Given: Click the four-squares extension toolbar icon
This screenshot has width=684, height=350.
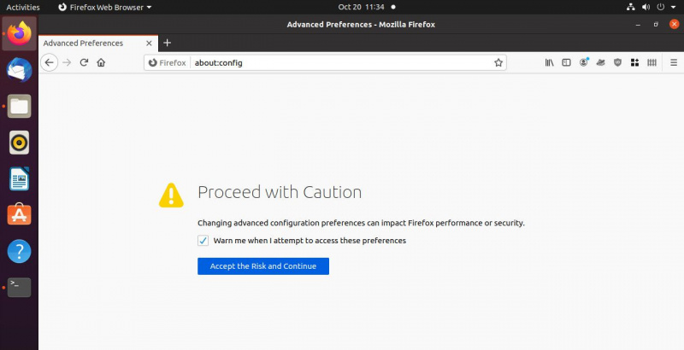Looking at the screenshot, I should tap(634, 62).
